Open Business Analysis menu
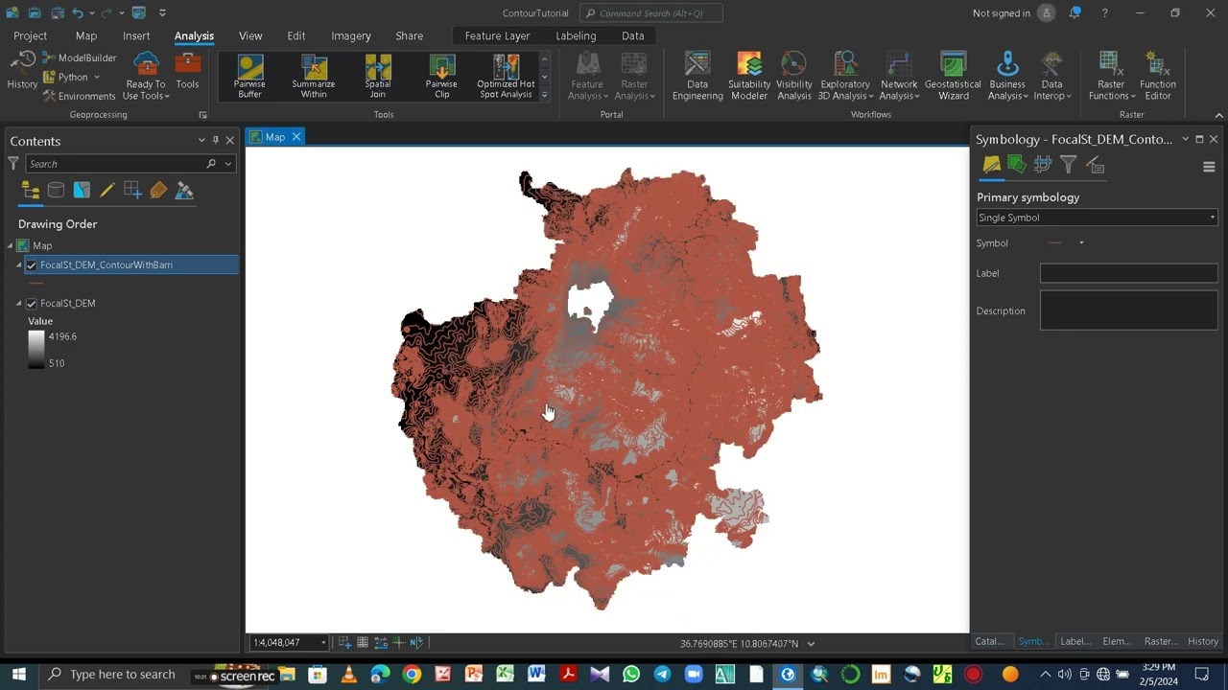Screen dimensions: 1228x690 [1007, 77]
